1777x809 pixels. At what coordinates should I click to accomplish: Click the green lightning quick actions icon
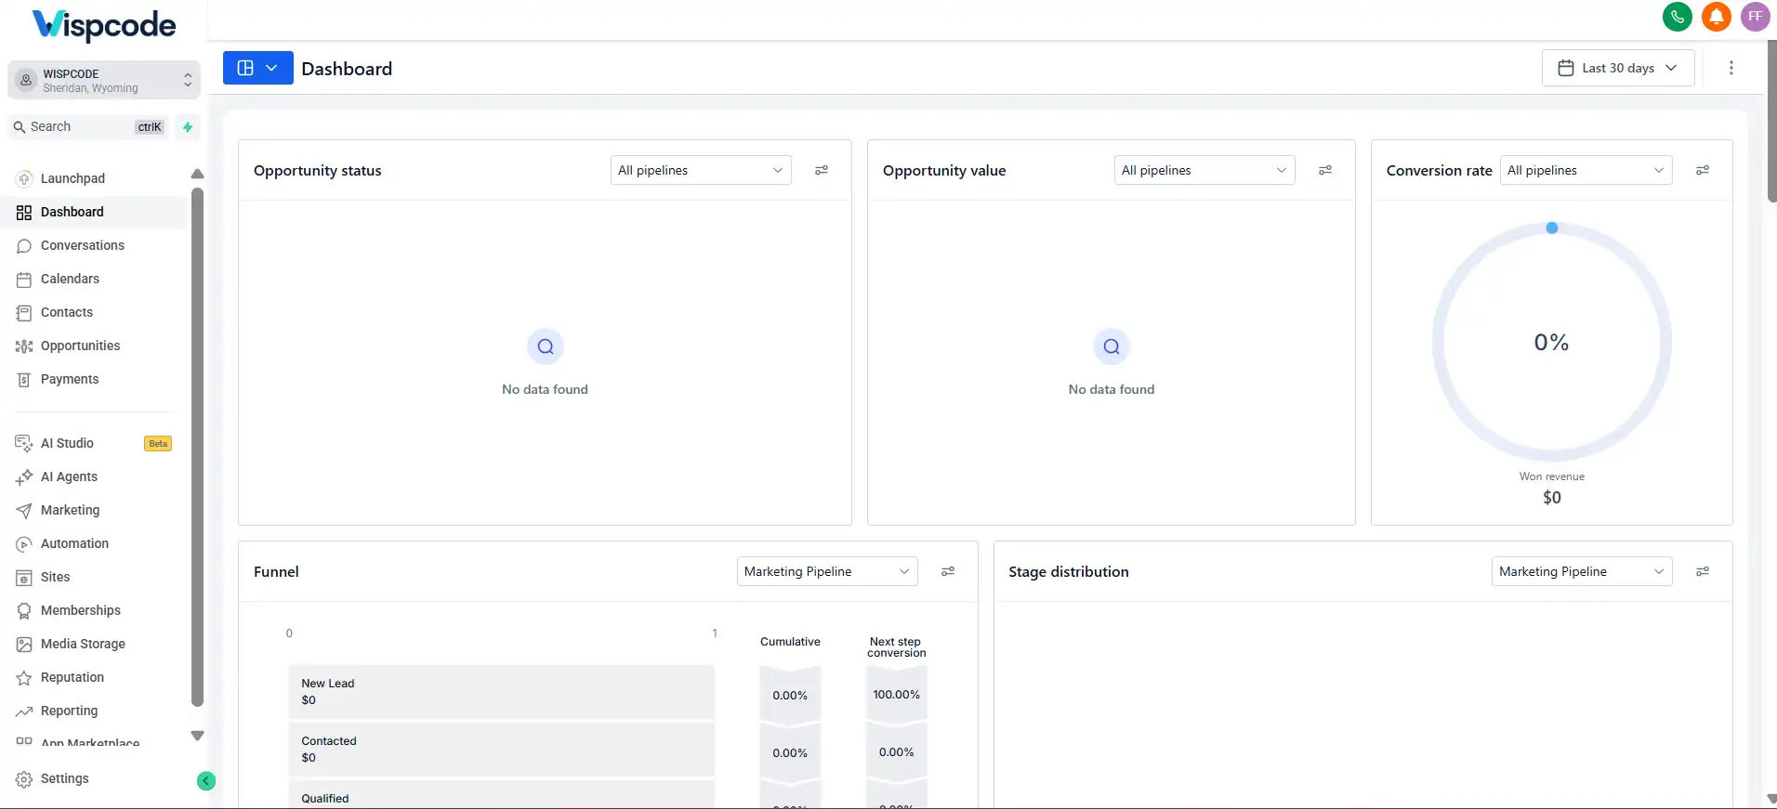click(188, 127)
